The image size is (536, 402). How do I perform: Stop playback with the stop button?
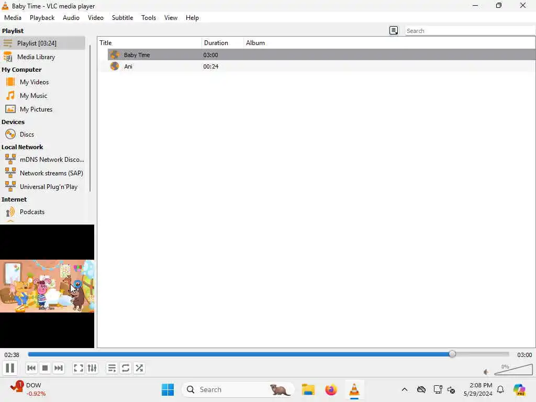click(45, 368)
